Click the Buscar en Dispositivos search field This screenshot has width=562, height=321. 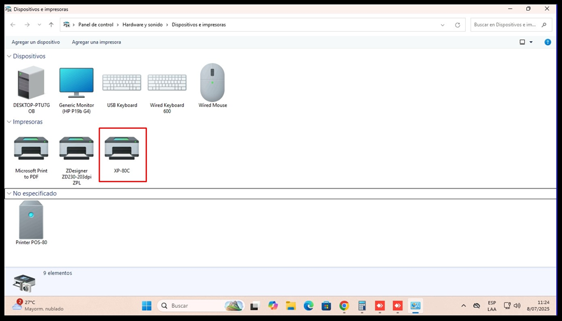click(x=506, y=25)
